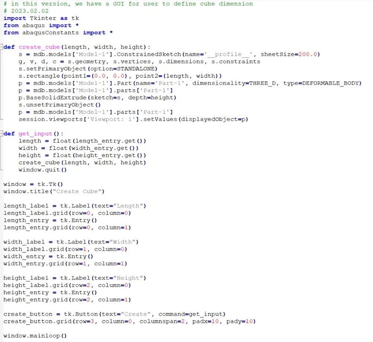
Task: Click the 'height_label.grid(row=2, column=0)' line
Action: 67,285
